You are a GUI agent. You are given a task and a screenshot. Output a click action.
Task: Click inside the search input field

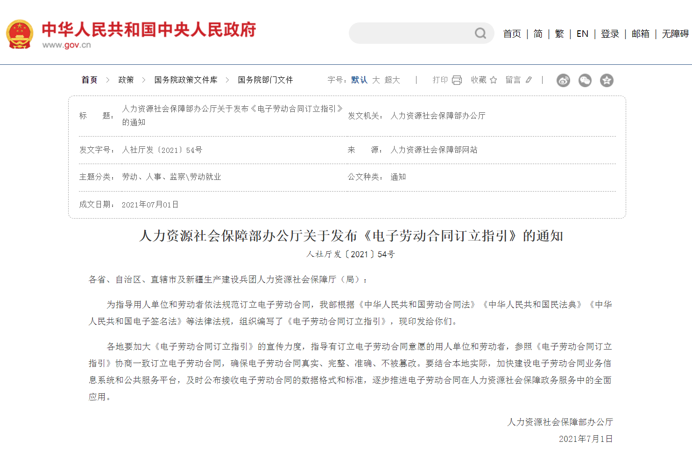[411, 33]
